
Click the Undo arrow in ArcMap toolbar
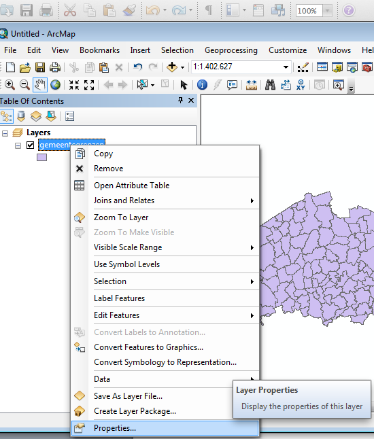[x=137, y=67]
